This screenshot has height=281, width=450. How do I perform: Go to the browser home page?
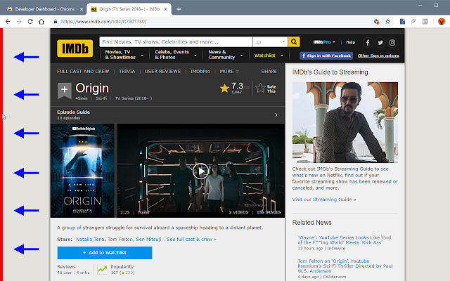[x=41, y=22]
